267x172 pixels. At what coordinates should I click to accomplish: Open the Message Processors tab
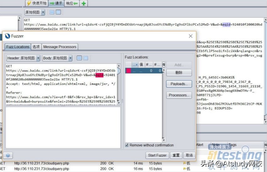click(60, 47)
